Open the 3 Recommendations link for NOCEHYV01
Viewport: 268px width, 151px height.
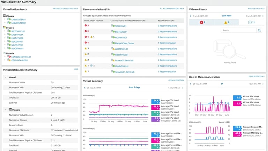tap(167, 26)
